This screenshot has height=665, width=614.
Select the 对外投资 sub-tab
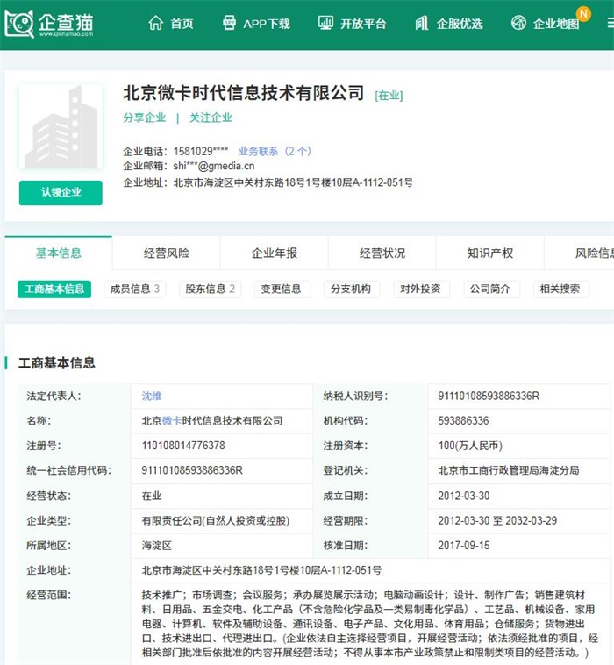tap(421, 290)
